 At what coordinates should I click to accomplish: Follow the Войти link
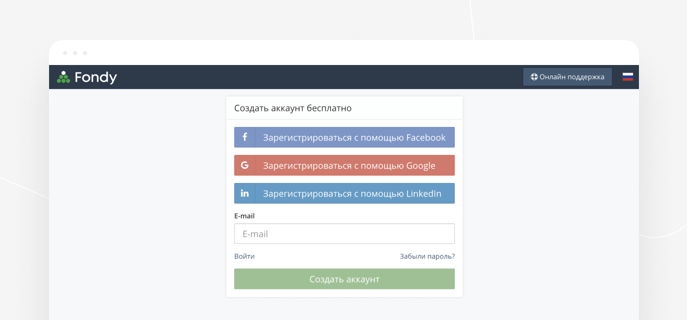(244, 256)
